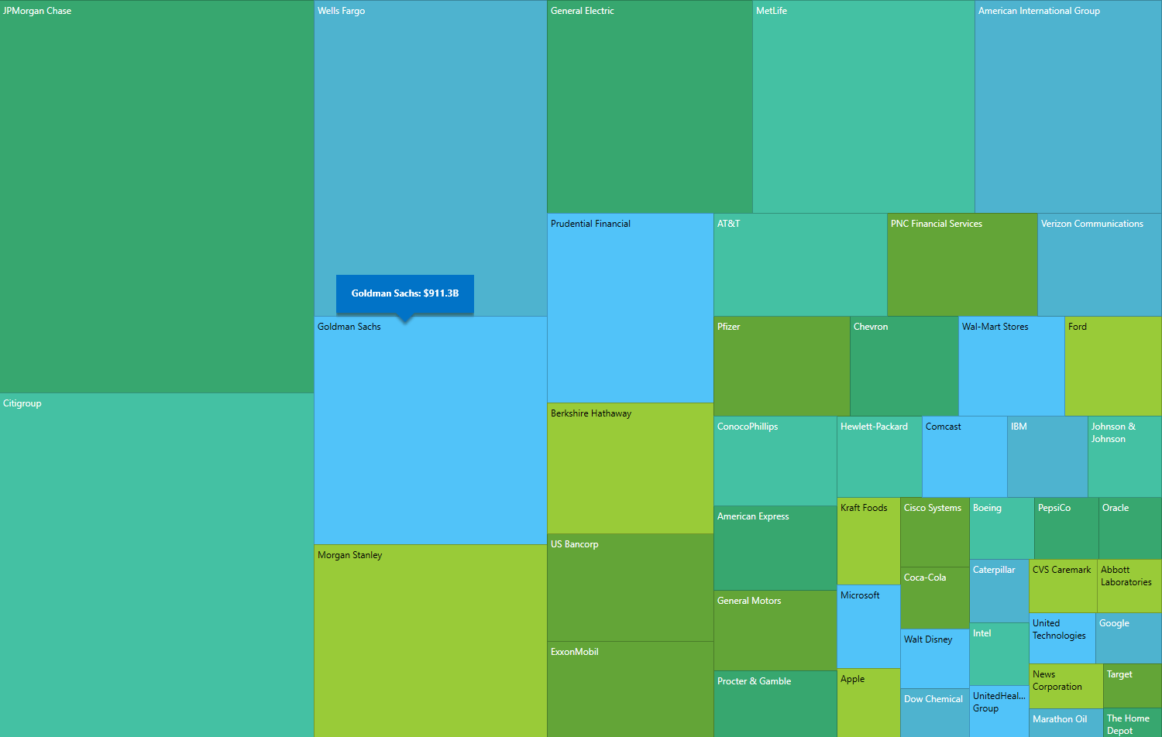Screen dimensions: 1162x737
Task: Select the PNC Financial Services tile
Action: coord(962,265)
